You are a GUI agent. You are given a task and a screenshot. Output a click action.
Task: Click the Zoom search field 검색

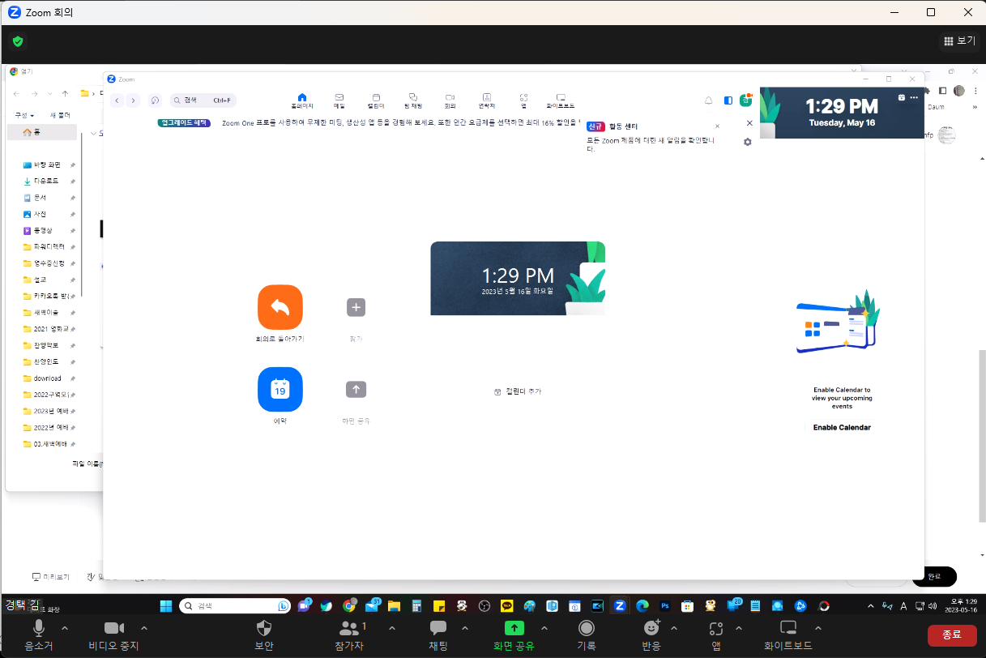(203, 100)
